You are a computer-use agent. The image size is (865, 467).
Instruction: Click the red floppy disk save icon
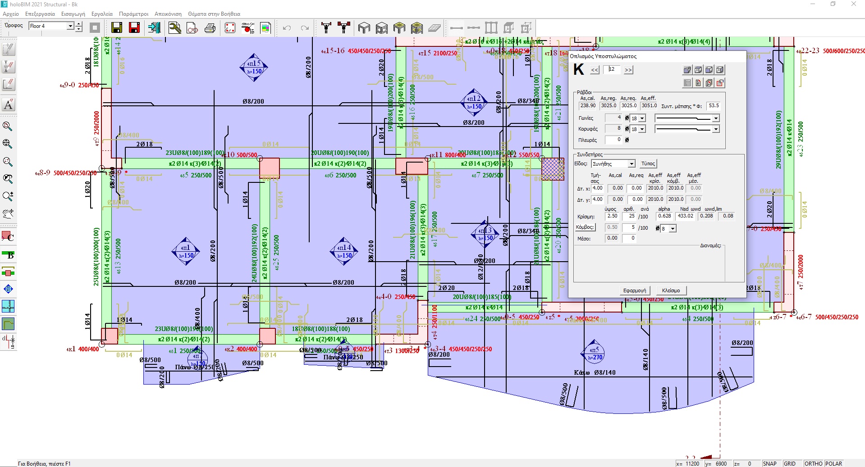point(134,28)
